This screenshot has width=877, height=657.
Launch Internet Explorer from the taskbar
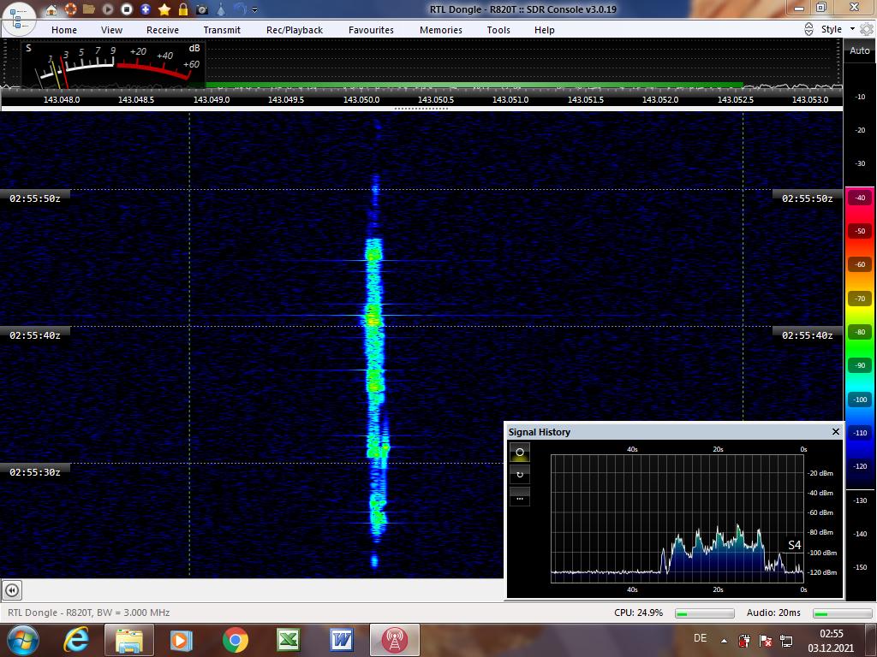click(76, 640)
